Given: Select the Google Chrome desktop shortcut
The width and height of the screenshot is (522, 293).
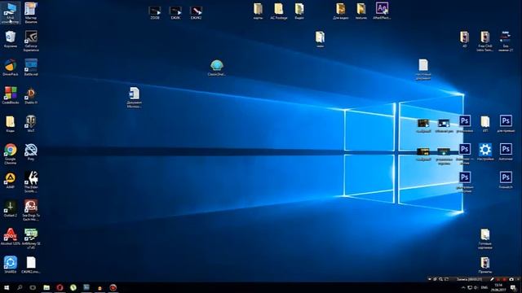Looking at the screenshot, I should pos(11,154).
